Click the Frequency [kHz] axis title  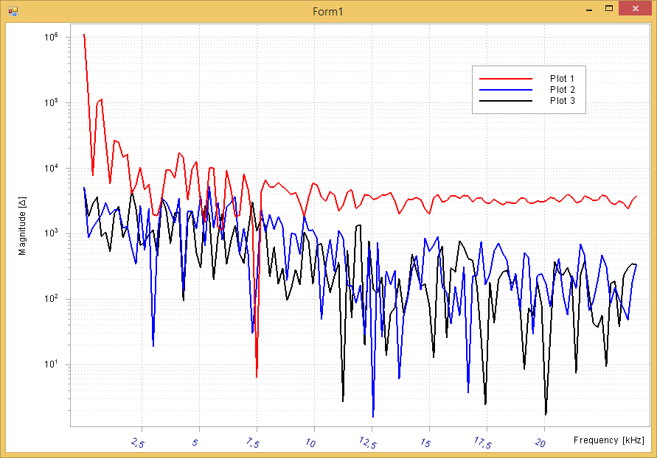(x=608, y=440)
